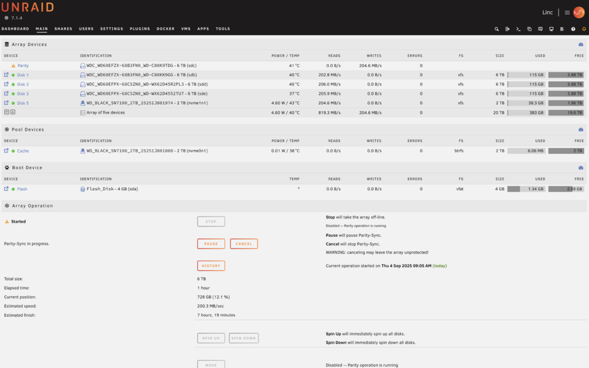
Task: Click the server name Linc
Action: 547,12
